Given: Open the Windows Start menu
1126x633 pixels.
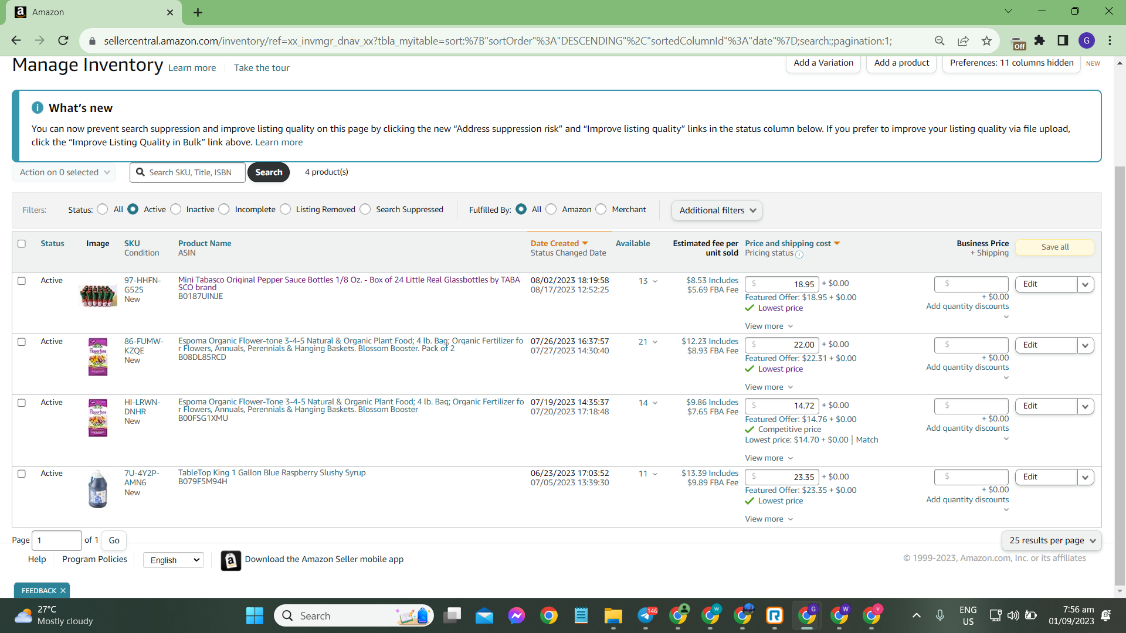Looking at the screenshot, I should 255,616.
